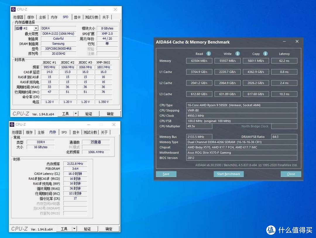Switch to SPD tab in lower CPU-Z window
316x238 pixels.
coord(64,132)
